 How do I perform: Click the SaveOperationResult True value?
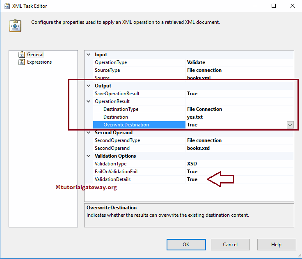coord(192,94)
